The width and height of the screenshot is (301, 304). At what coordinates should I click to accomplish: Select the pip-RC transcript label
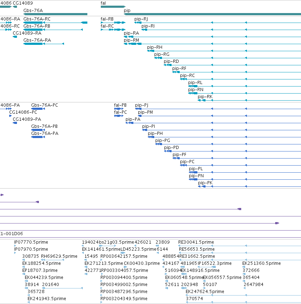click(187, 76)
